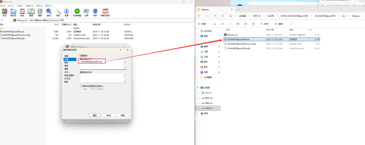Screen dimensions: 365x145
Task: Click the Explorer back navigation arrow
Action: click(x=199, y=16)
